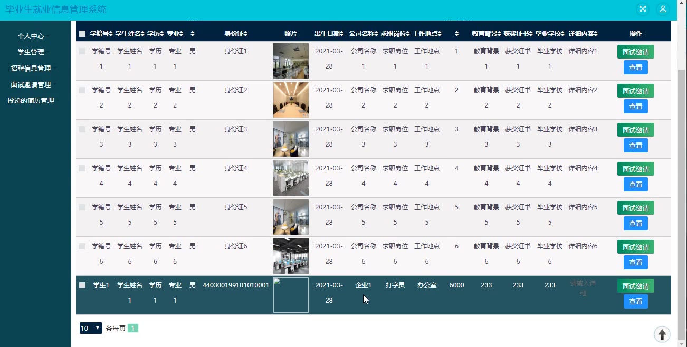Click 查看 for row 详细内容3
Viewport: 687px width, 347px height.
(x=636, y=146)
